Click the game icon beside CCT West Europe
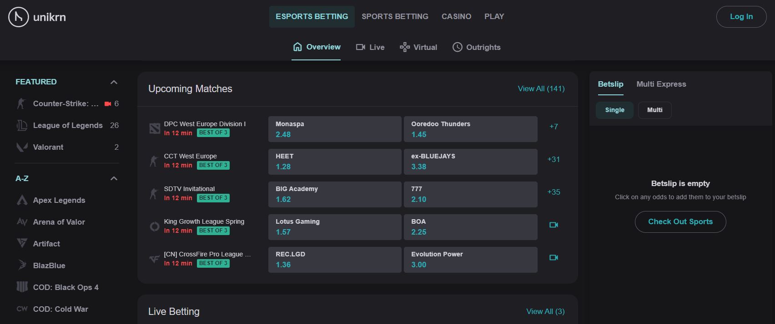 (154, 161)
